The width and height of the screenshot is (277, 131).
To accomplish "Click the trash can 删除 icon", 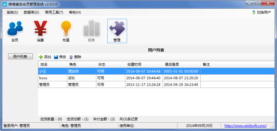I will (x=71, y=57).
